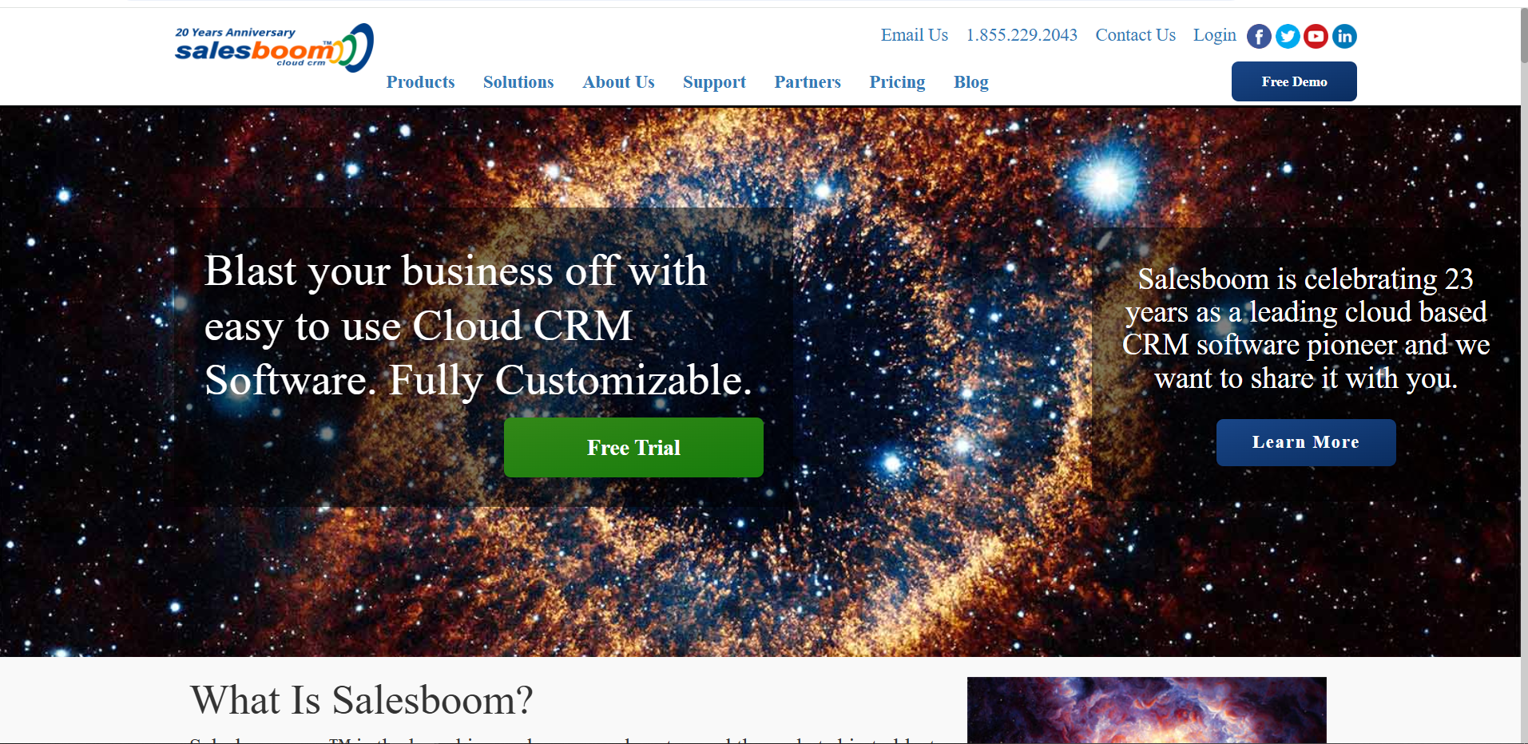Screen dimensions: 1528x744
Task: Click the Login link
Action: pyautogui.click(x=1214, y=35)
